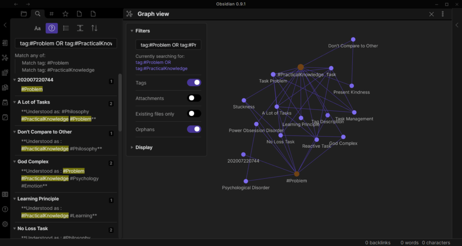This screenshot has height=246, width=462.
Task: Toggle show more context icon
Action: (80, 28)
